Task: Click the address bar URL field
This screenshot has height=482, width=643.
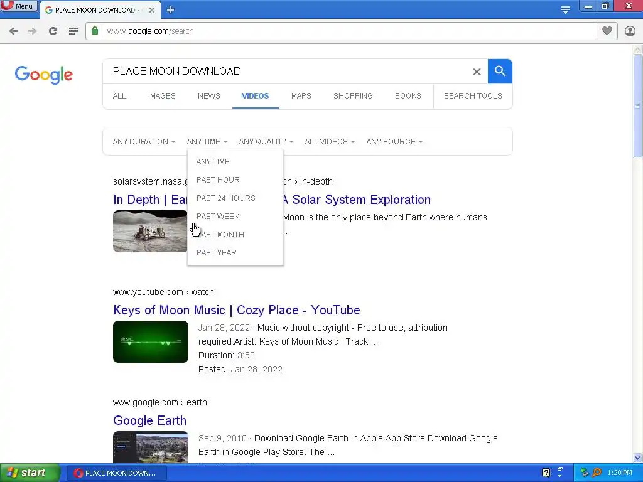Action: click(x=349, y=31)
